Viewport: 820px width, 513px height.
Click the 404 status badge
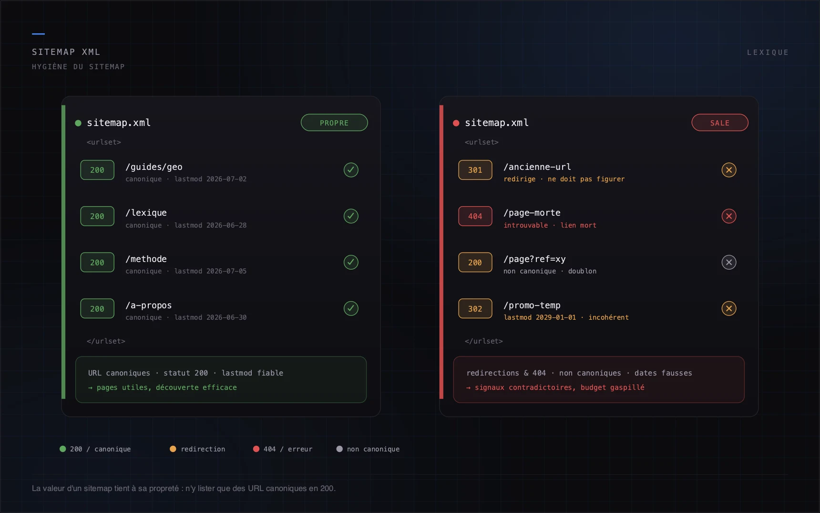(475, 216)
